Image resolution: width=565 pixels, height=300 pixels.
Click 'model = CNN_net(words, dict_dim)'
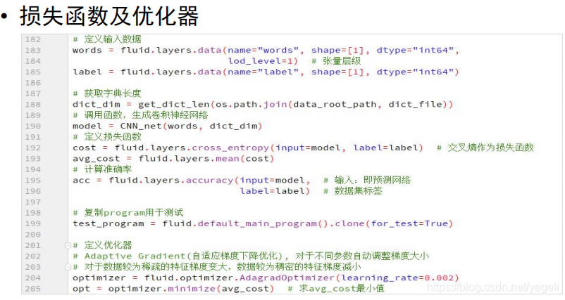click(x=167, y=126)
